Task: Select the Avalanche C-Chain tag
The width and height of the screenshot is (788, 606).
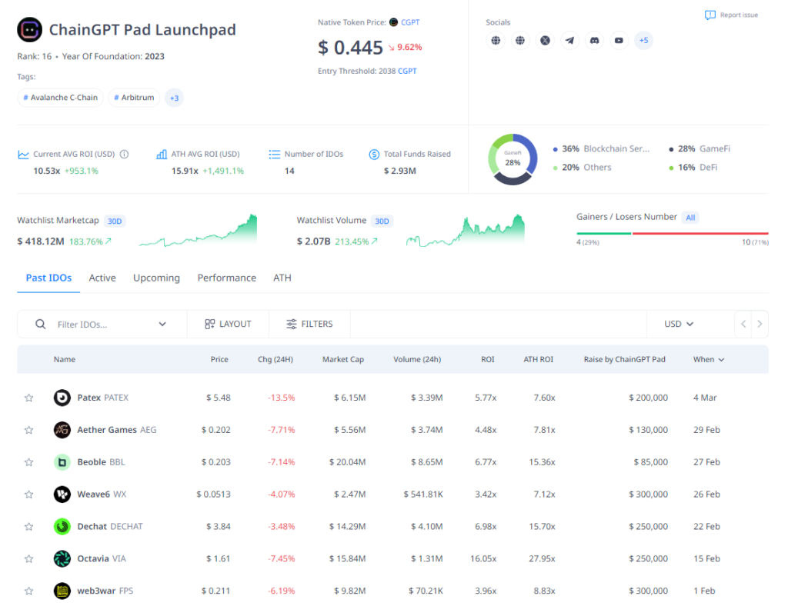Action: click(x=60, y=98)
